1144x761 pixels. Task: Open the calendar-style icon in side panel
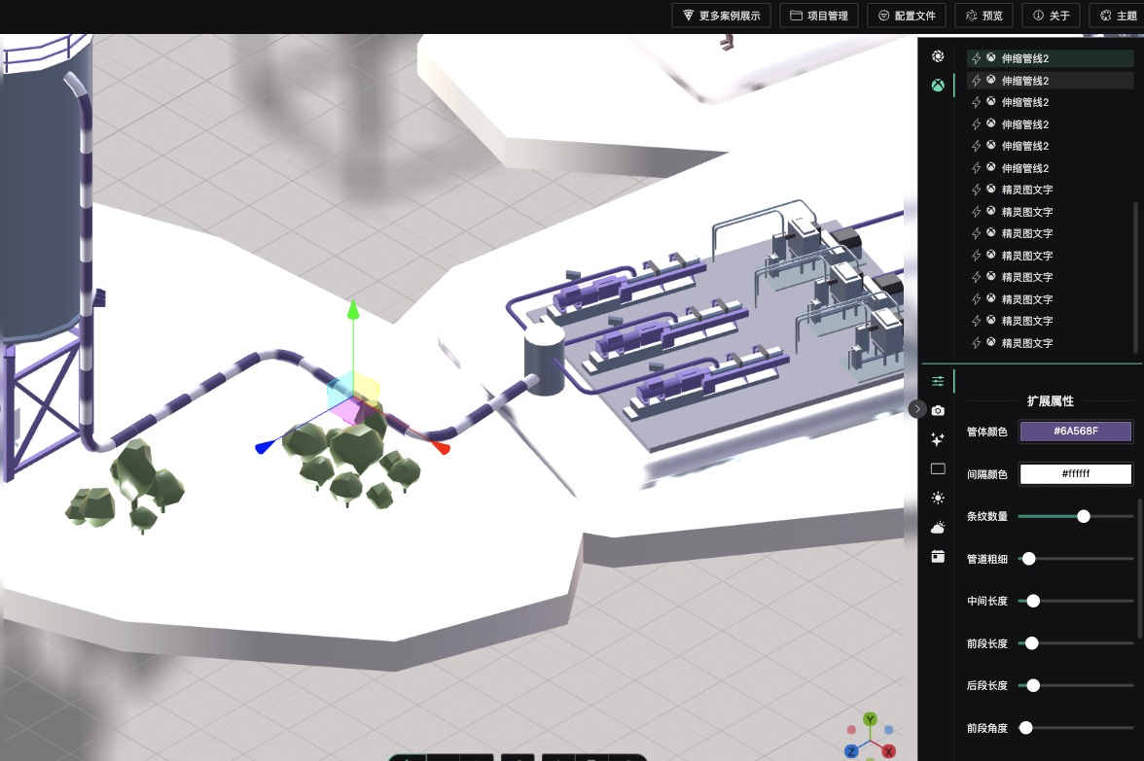click(x=938, y=556)
